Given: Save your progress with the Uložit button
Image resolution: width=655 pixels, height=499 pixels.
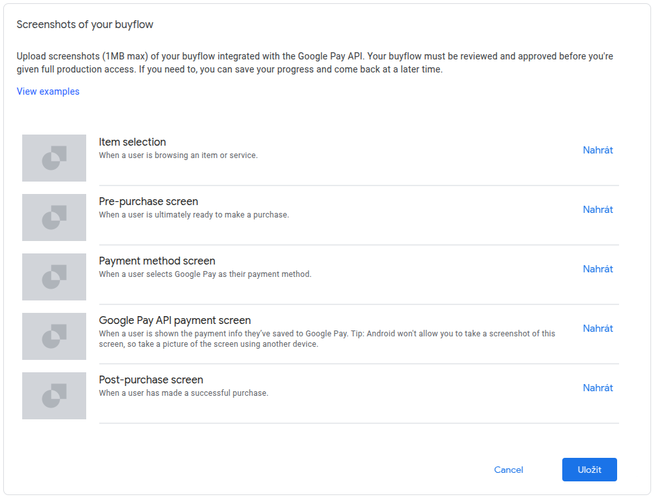Looking at the screenshot, I should [589, 470].
